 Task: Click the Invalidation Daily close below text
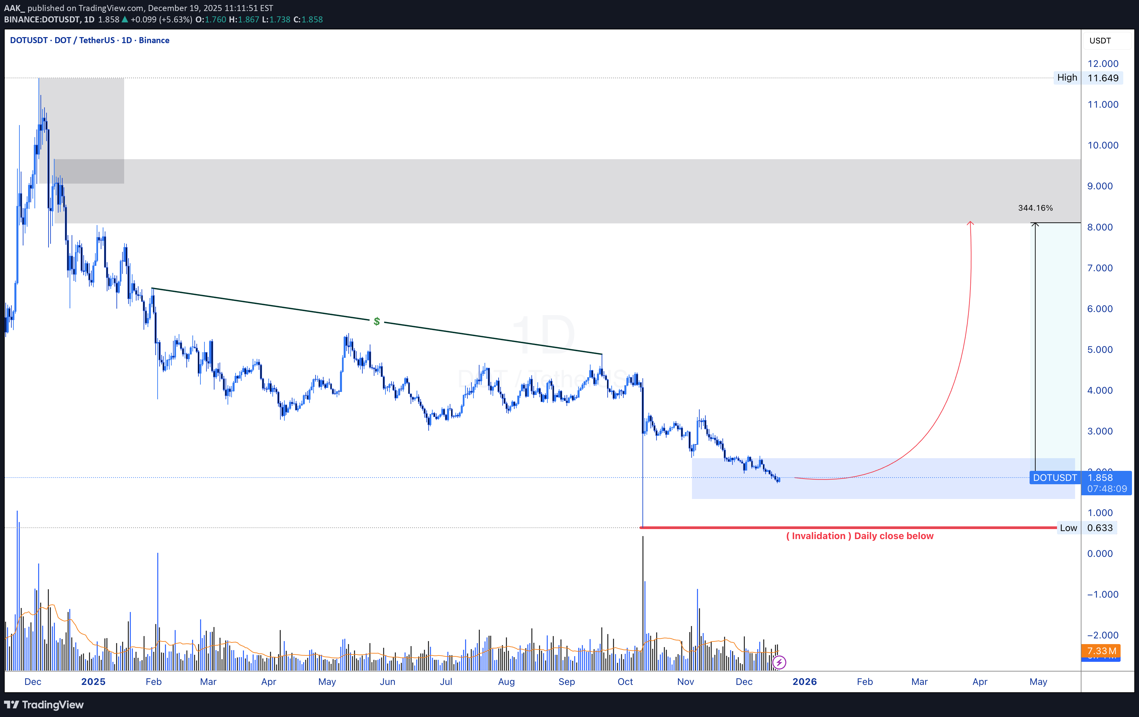[860, 536]
